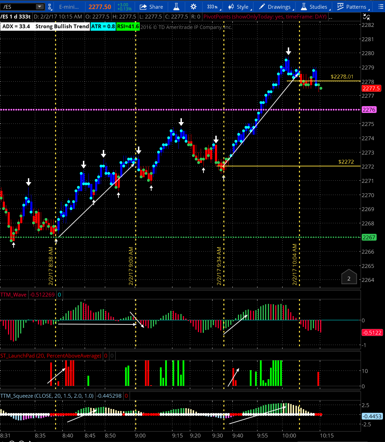Click the PivotPoints study label
Image resolution: width=385 pixels, height=442 pixels.
point(265,16)
